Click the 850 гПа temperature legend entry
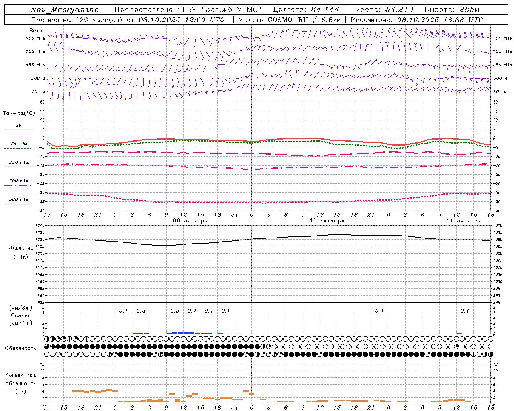514x411 pixels. [18, 163]
